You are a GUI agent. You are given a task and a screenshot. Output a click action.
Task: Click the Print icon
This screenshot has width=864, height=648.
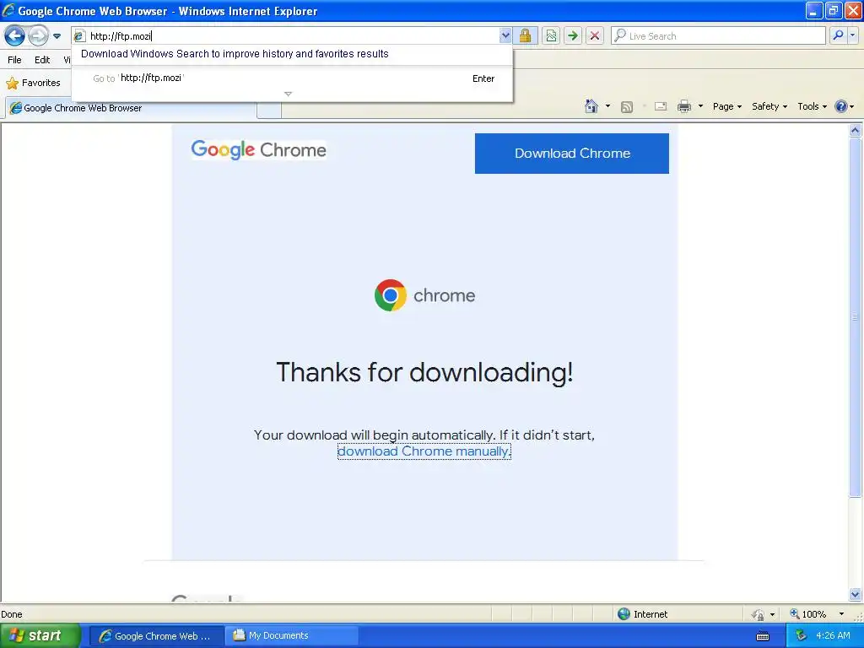(x=683, y=106)
